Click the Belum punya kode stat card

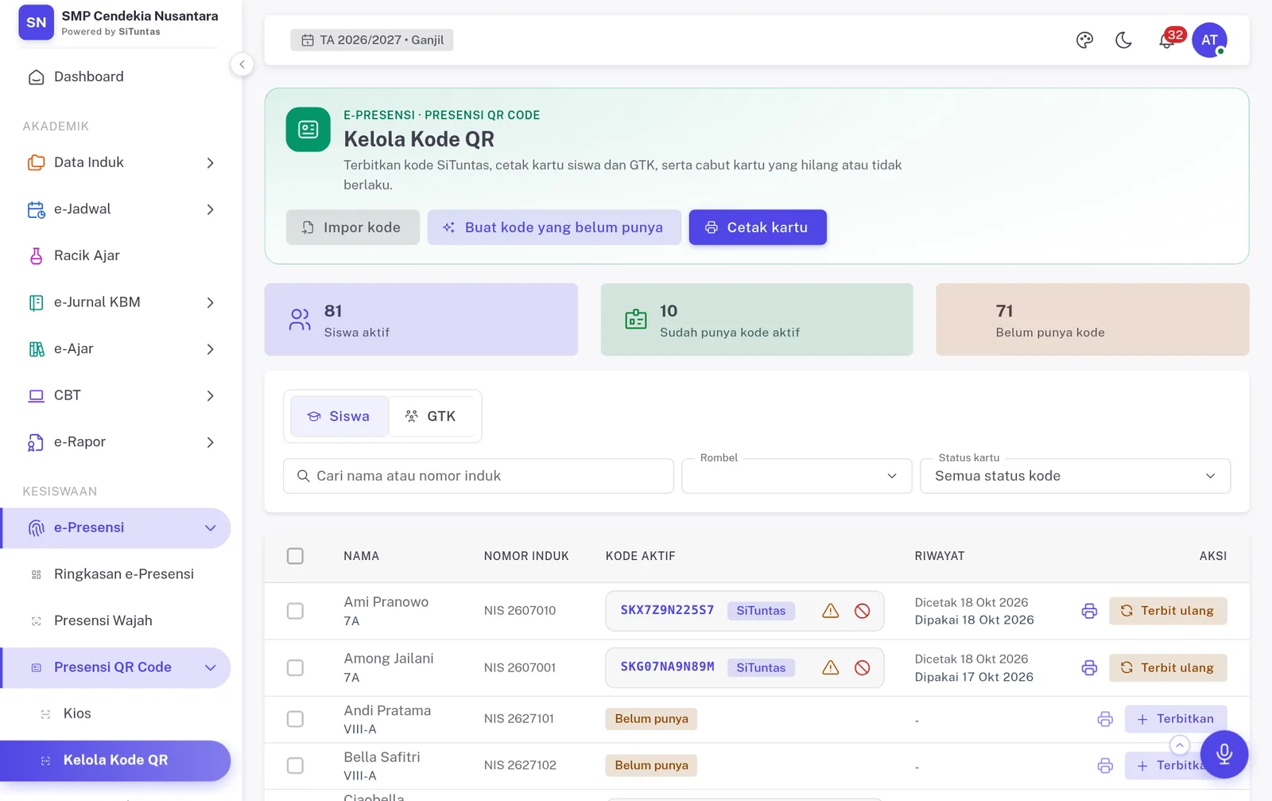(x=1092, y=320)
